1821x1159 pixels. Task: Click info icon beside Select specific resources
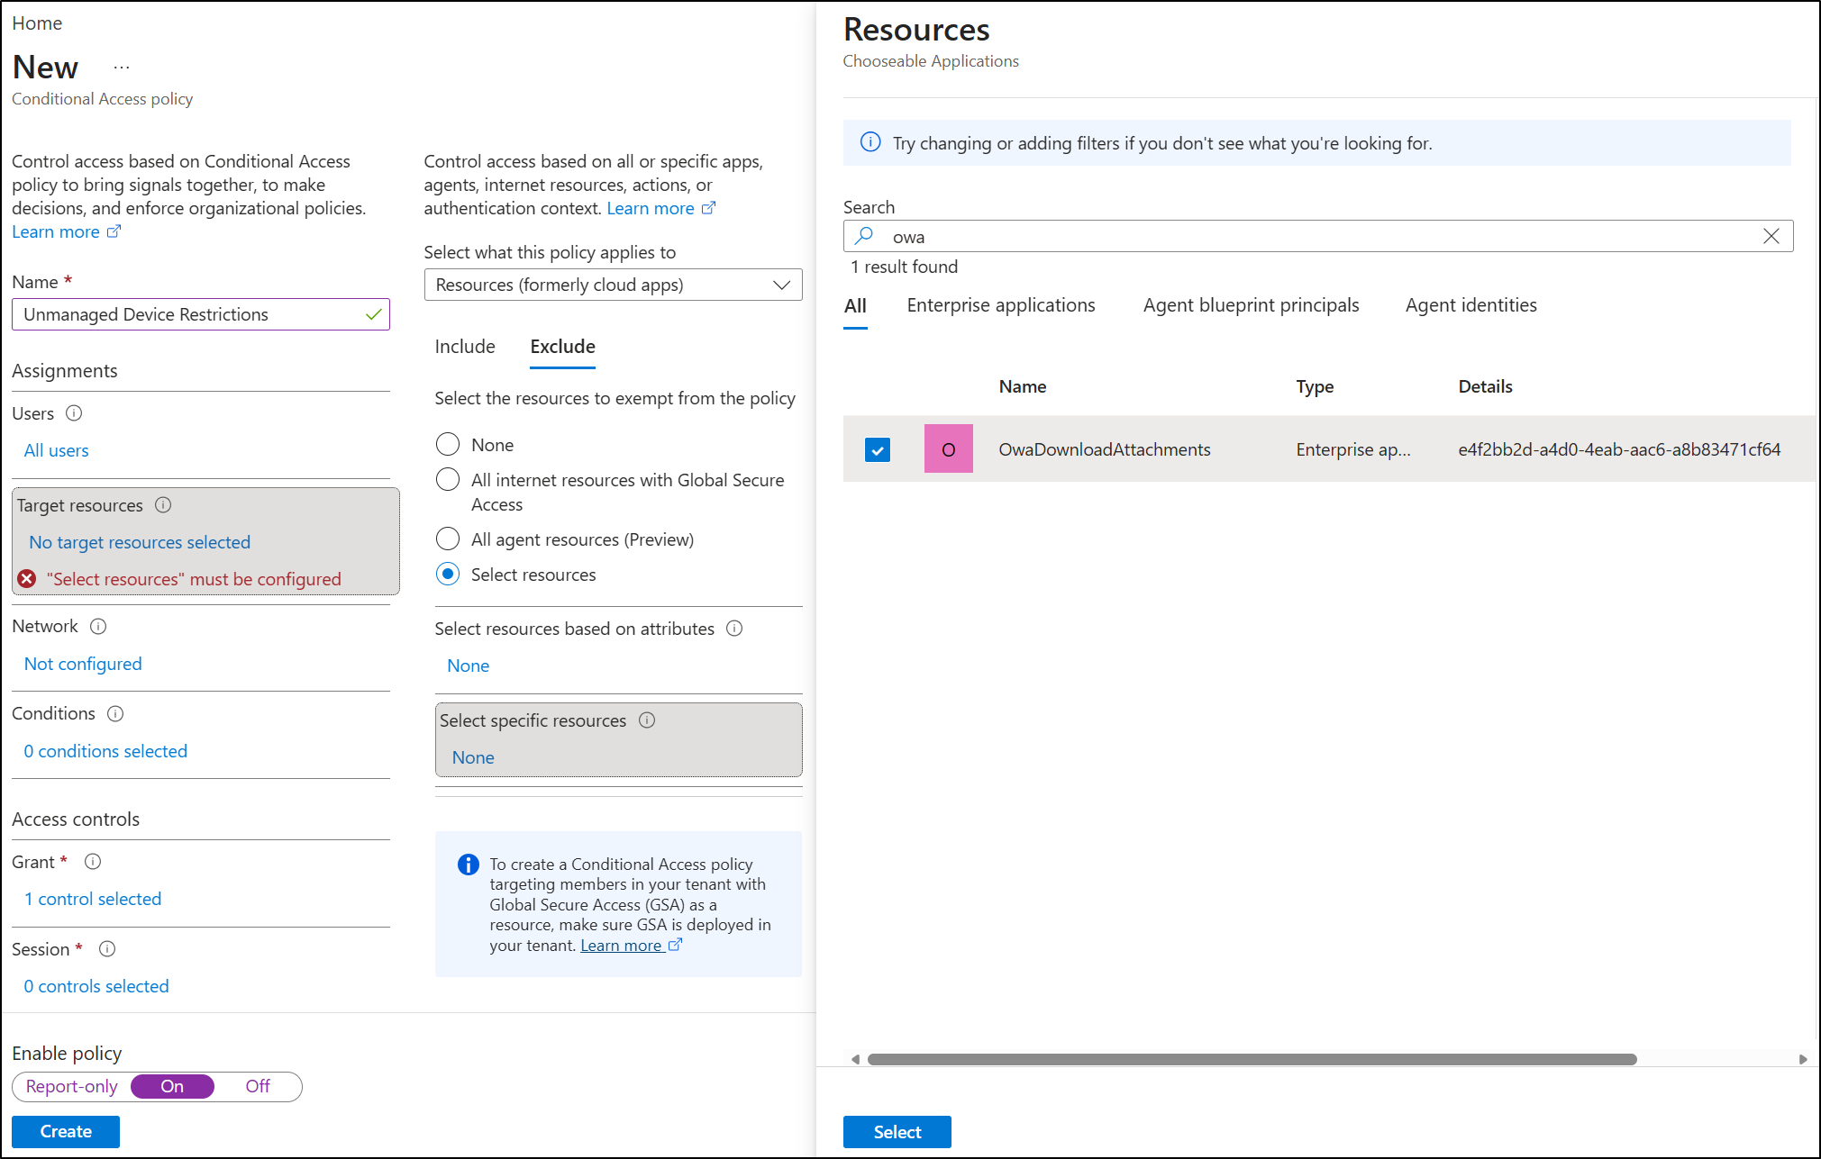[x=647, y=720]
